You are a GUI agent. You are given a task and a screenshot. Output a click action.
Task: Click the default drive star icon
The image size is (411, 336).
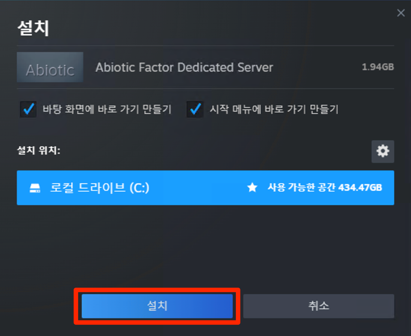[252, 187]
